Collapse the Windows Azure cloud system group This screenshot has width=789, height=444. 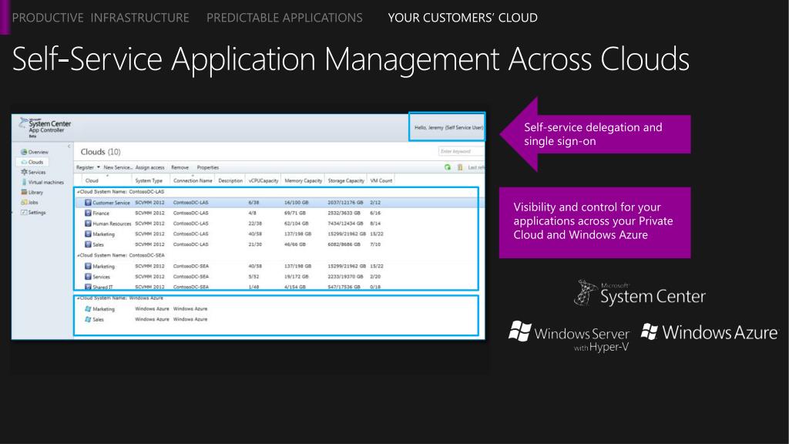(x=78, y=298)
